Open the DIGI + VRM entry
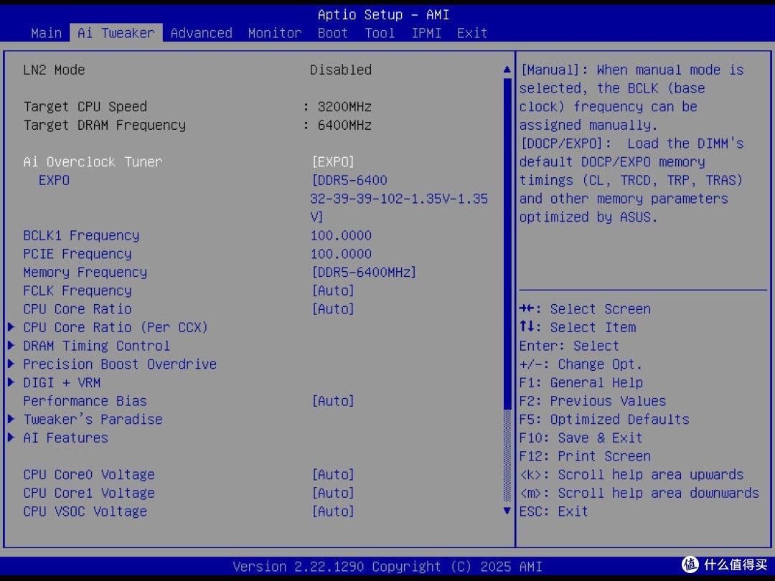This screenshot has height=581, width=775. [62, 382]
